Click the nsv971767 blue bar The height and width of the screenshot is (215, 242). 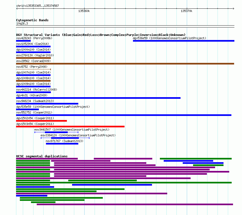[x=62, y=144]
